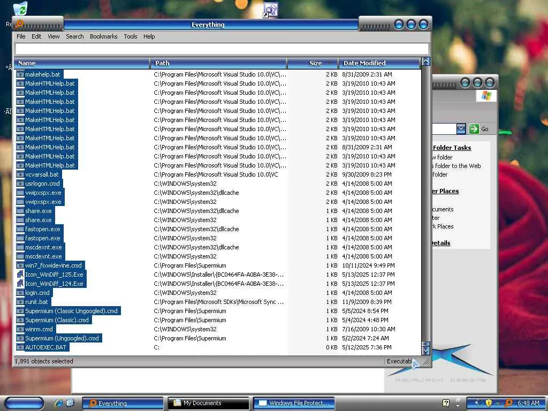Click the second quick launch icon
This screenshot has width=548, height=411.
(x=70, y=403)
